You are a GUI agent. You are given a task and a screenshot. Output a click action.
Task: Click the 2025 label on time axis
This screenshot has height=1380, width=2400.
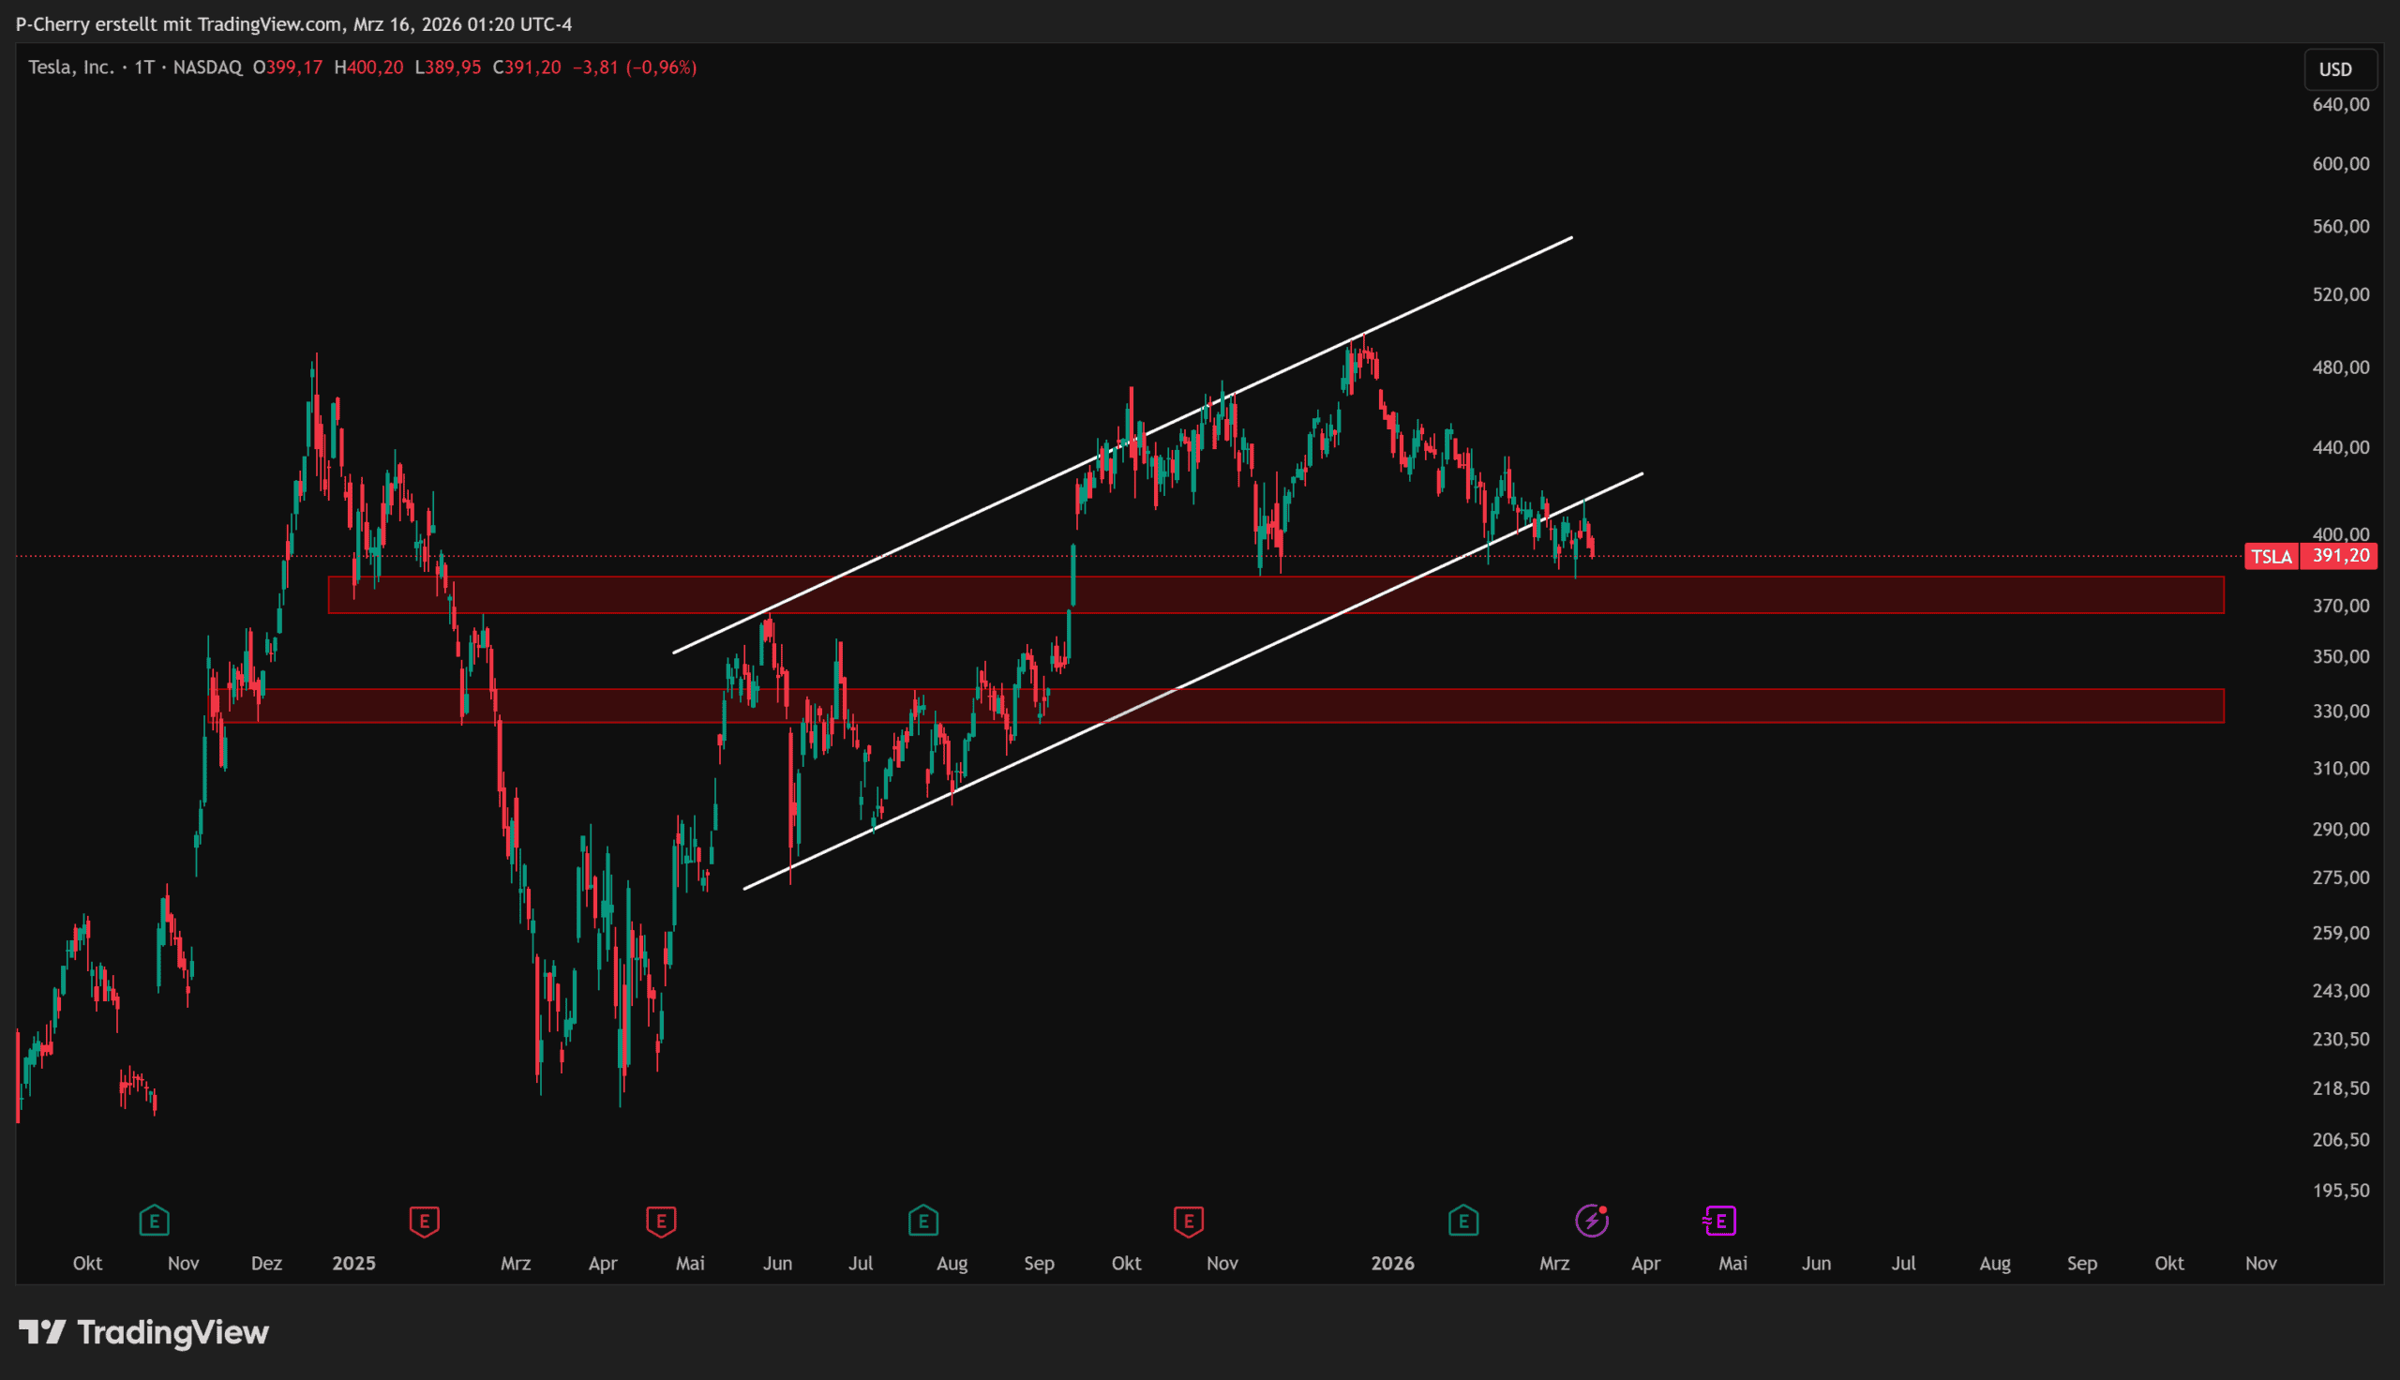click(x=353, y=1264)
